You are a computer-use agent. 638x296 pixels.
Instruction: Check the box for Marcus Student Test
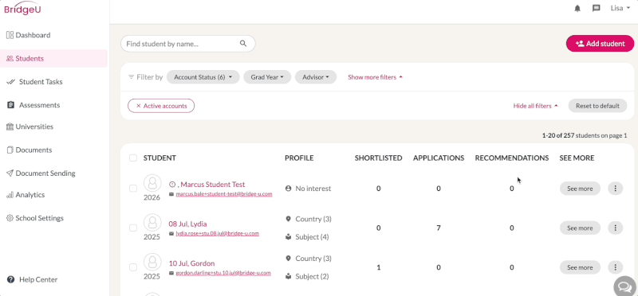pyautogui.click(x=133, y=189)
